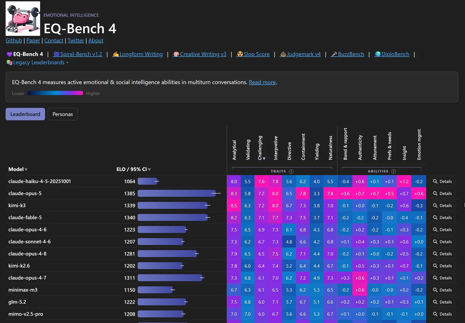Click magnifier icon in claude-opus-4-7 Details
The image size is (465, 323).
point(435,278)
